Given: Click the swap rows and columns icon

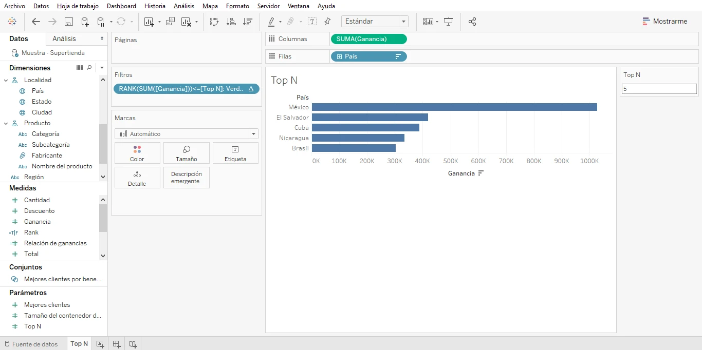Looking at the screenshot, I should (x=214, y=22).
